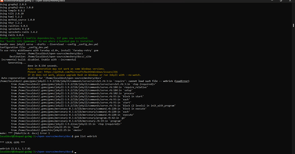The height and width of the screenshot is (154, 295).
Task: Click the 'Using rails 6.0.6' line
Action: [x=12, y=35]
